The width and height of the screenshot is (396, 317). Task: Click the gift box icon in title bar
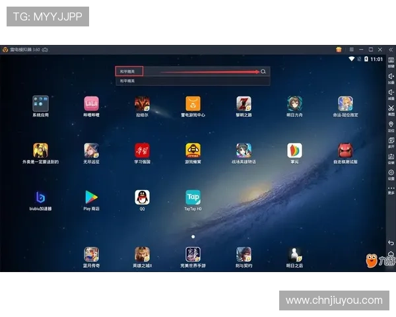(x=339, y=50)
